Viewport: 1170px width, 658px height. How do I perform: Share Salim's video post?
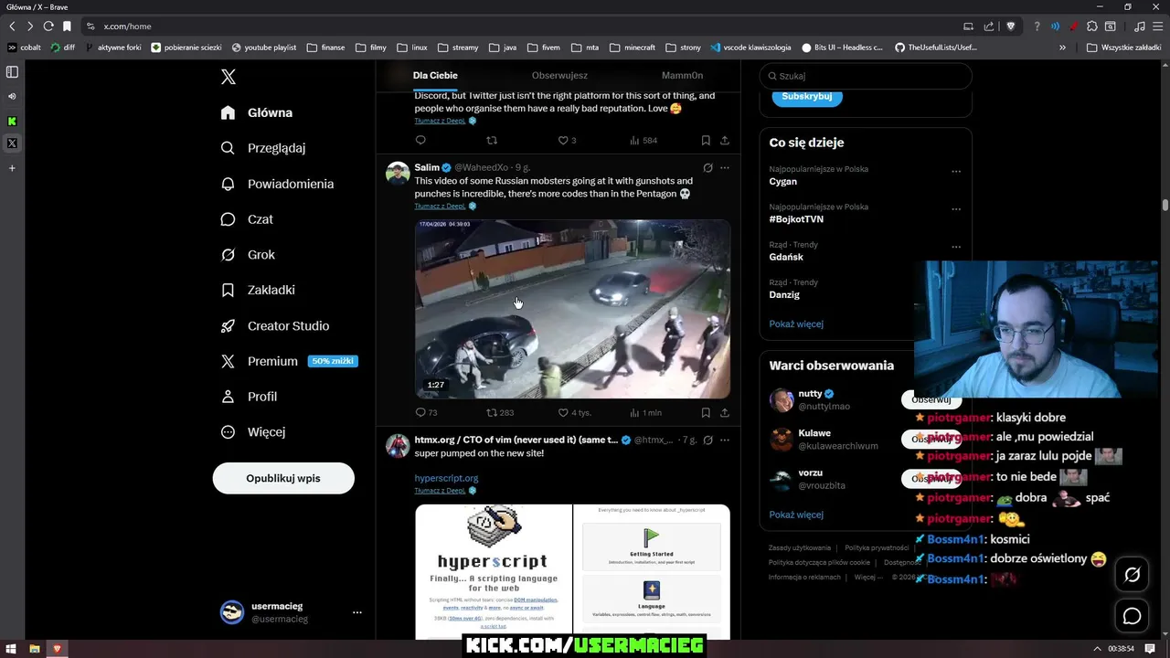[x=725, y=412]
